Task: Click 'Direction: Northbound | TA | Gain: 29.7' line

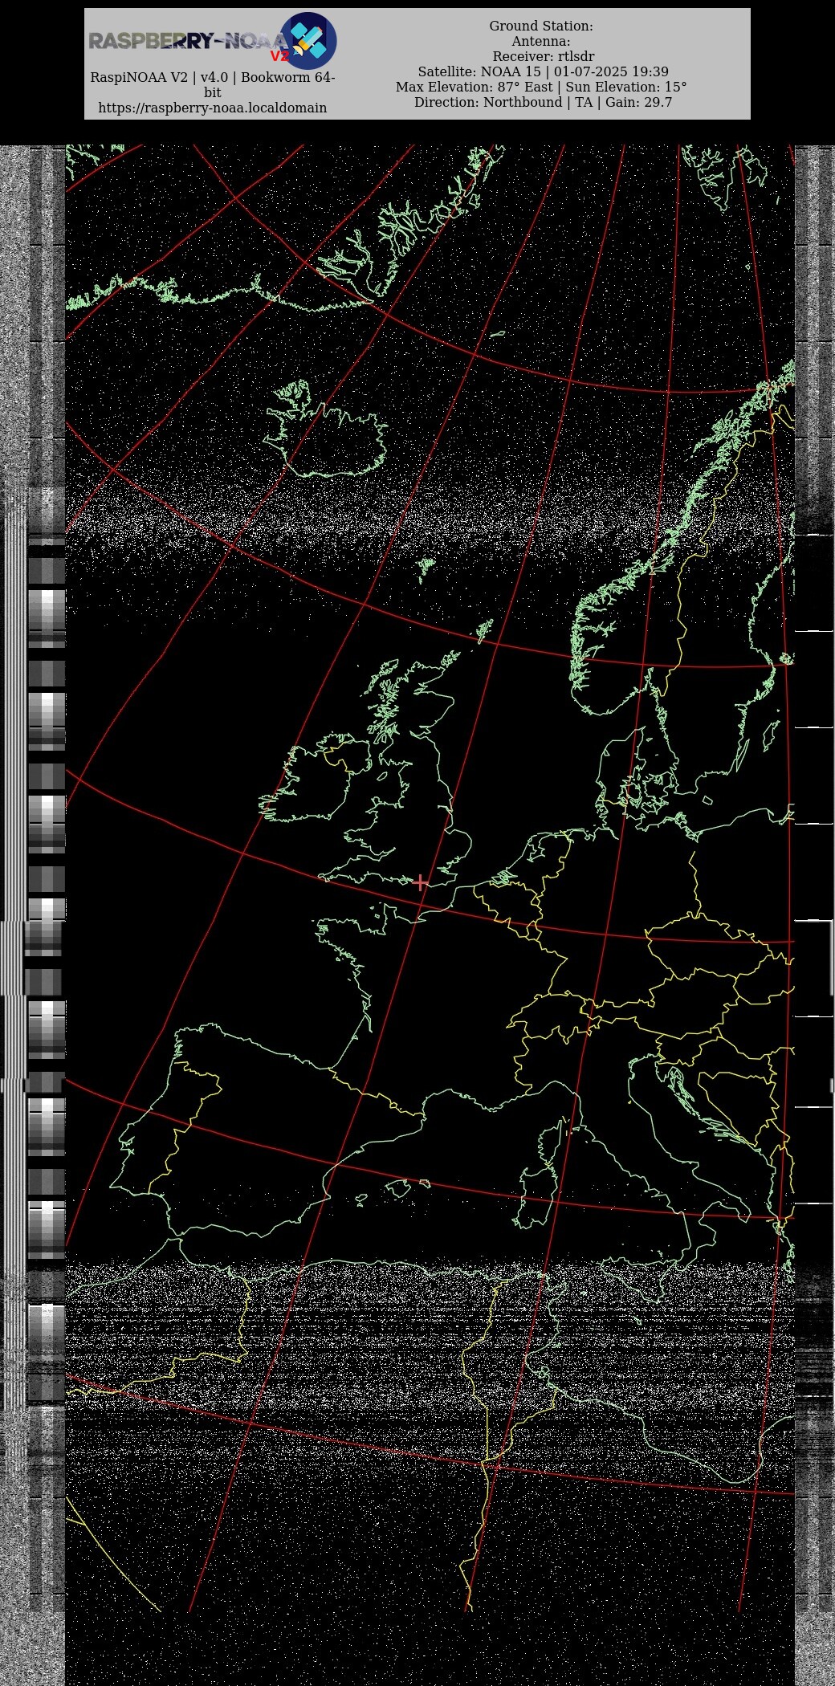Action: click(x=543, y=102)
